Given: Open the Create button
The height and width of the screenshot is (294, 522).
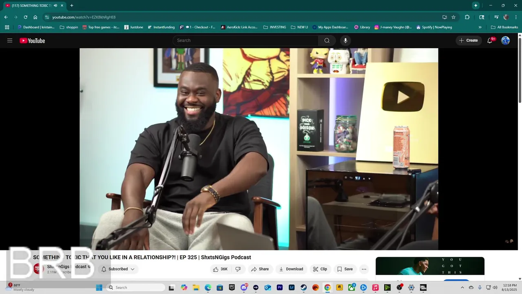Looking at the screenshot, I should (469, 40).
